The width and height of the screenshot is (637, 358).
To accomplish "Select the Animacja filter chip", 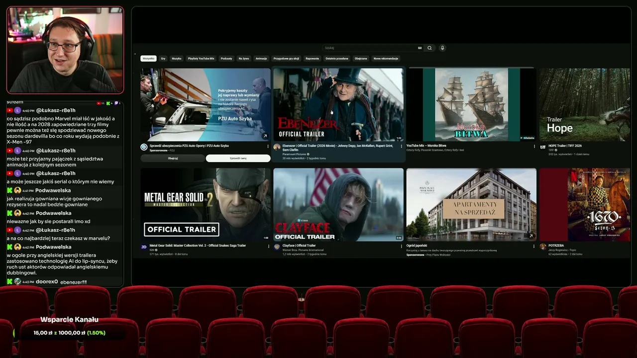I will [261, 59].
